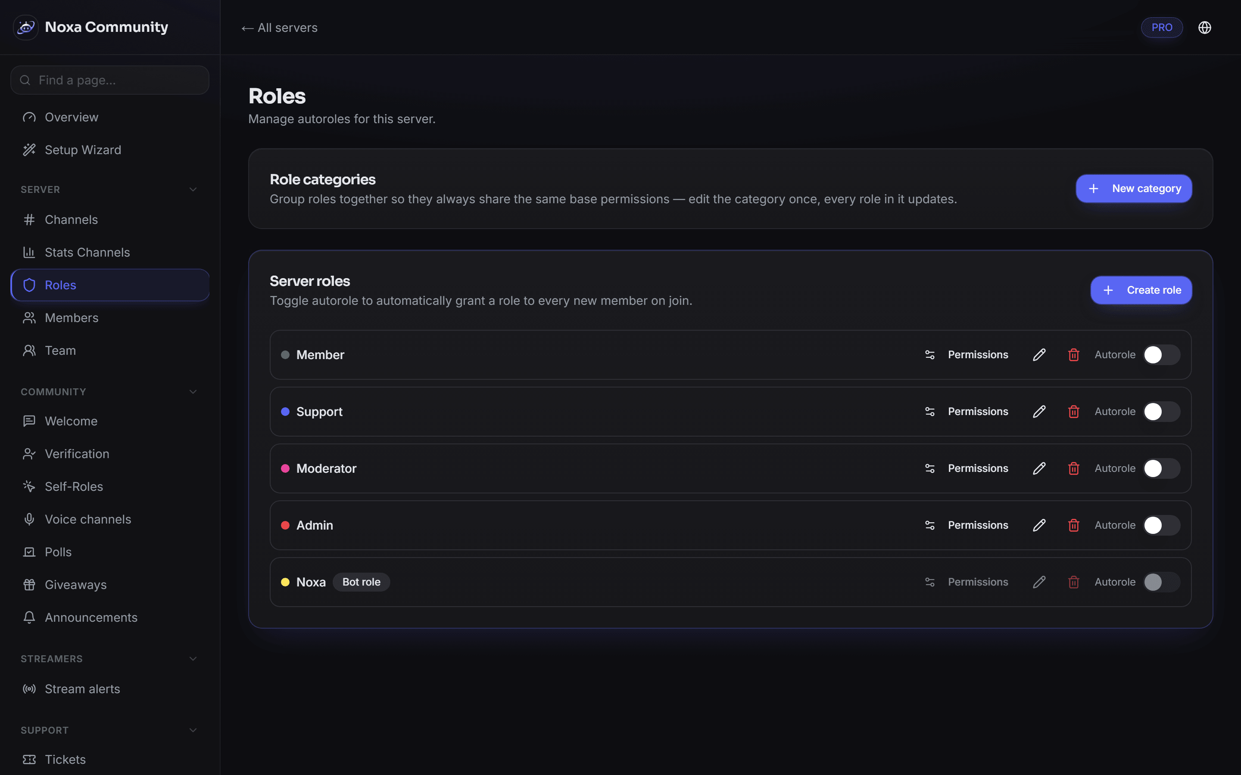Enable Autorole for Member

[1162, 355]
